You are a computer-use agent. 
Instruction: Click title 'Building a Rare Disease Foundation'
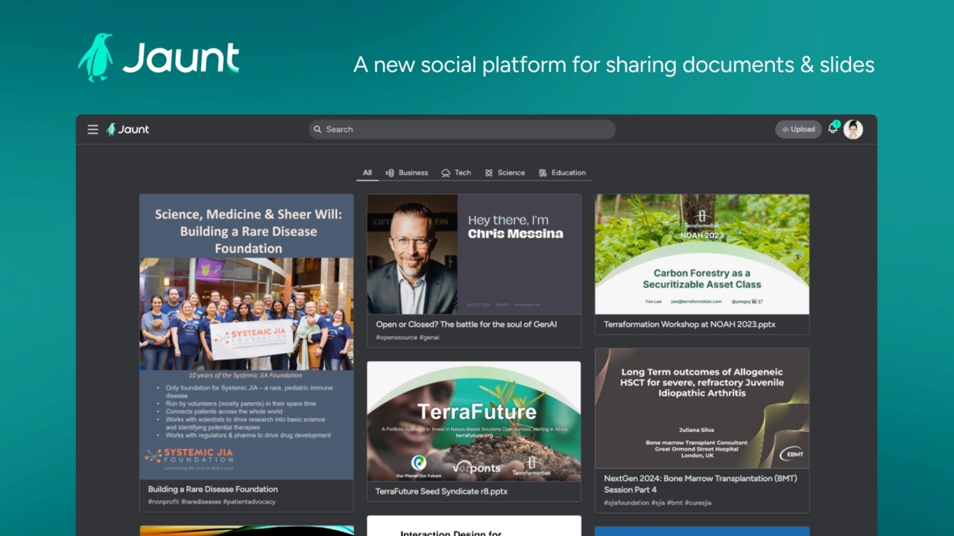pyautogui.click(x=213, y=489)
